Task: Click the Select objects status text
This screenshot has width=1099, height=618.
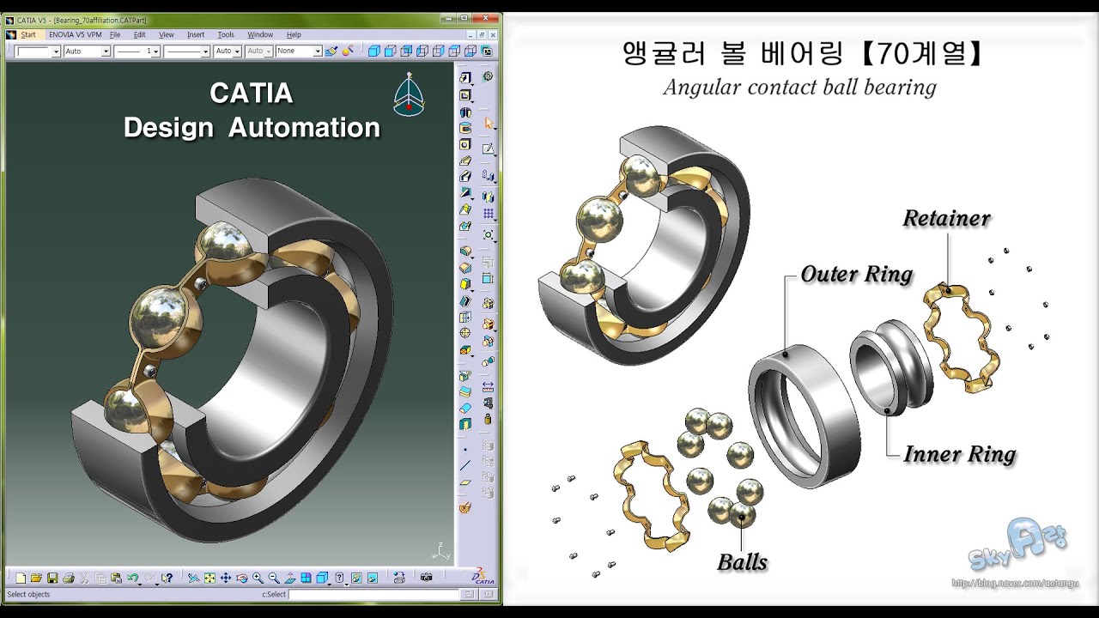Action: 28,594
